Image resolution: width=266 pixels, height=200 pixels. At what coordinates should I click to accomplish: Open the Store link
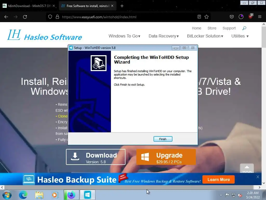tap(212, 28)
